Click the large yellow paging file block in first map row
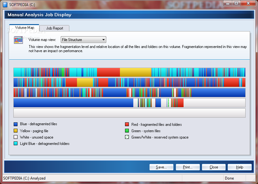 [136, 72]
